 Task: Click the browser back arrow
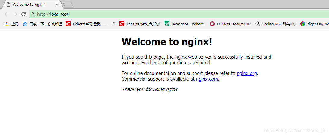(7, 14)
